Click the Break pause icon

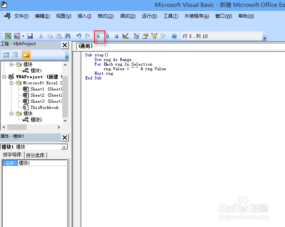coord(108,36)
